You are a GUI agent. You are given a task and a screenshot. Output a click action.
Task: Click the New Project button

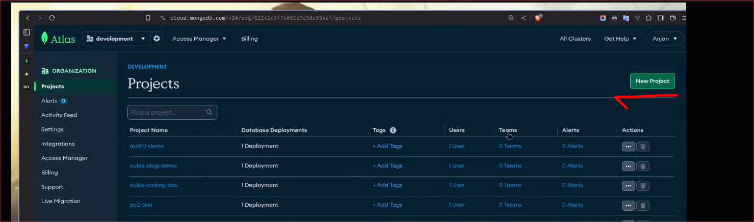pyautogui.click(x=653, y=81)
